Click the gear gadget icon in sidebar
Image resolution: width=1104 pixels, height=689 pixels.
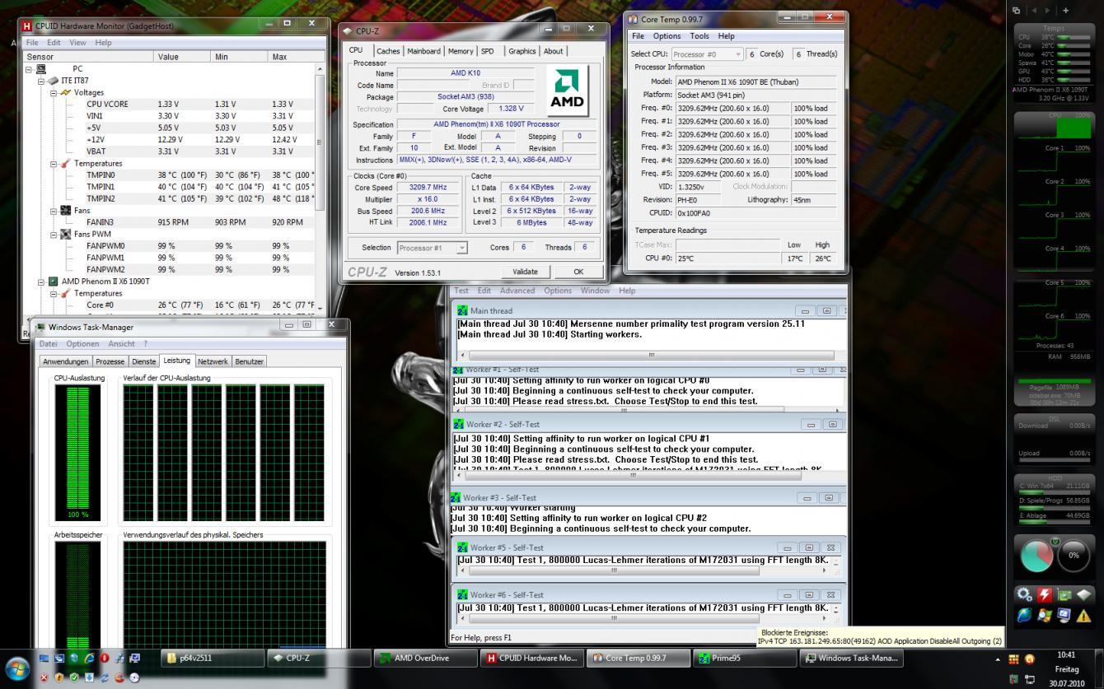(x=1024, y=595)
